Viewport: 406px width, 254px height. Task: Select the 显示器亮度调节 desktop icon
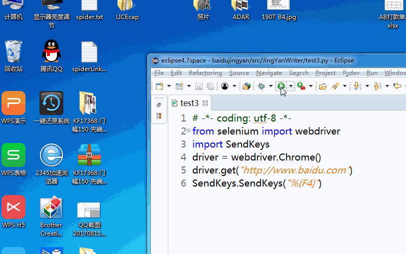51,14
